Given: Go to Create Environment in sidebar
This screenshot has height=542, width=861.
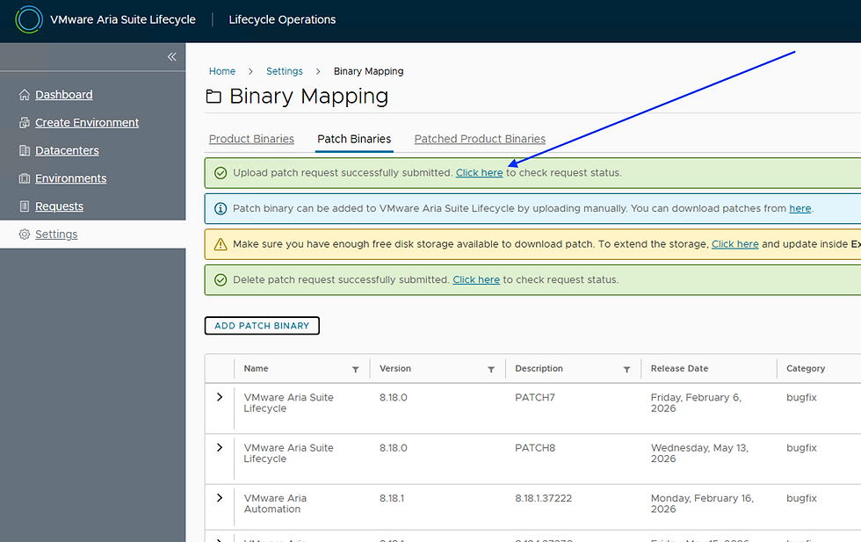Looking at the screenshot, I should tap(87, 122).
